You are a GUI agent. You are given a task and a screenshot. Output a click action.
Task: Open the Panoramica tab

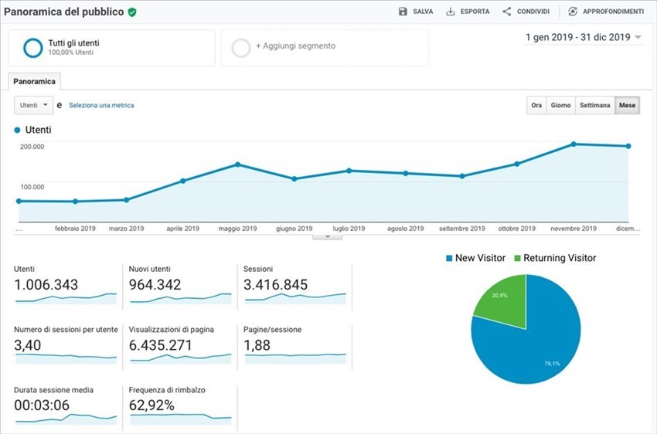coord(34,81)
